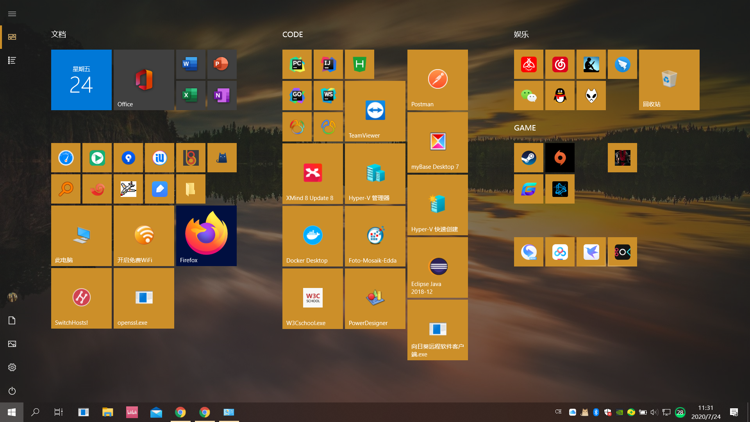Open the TeamViewer tile

tap(375, 111)
